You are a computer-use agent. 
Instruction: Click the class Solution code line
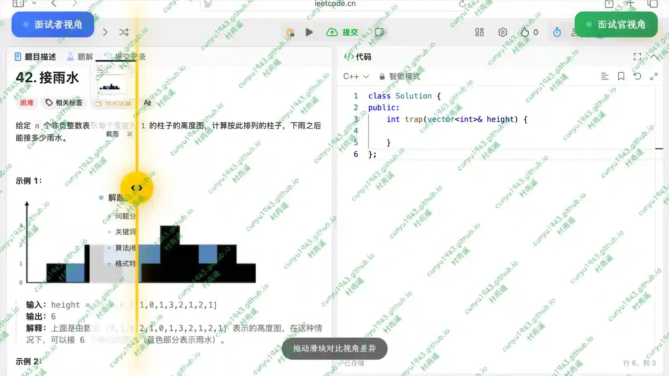(404, 96)
